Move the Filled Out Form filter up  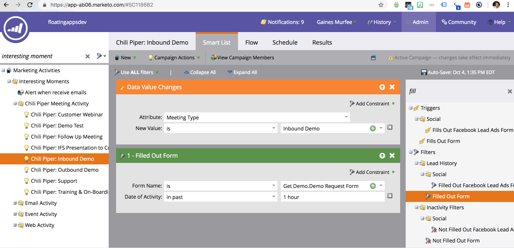pyautogui.click(x=382, y=156)
